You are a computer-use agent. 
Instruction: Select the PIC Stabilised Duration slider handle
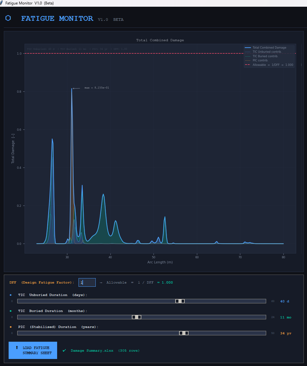point(184,333)
